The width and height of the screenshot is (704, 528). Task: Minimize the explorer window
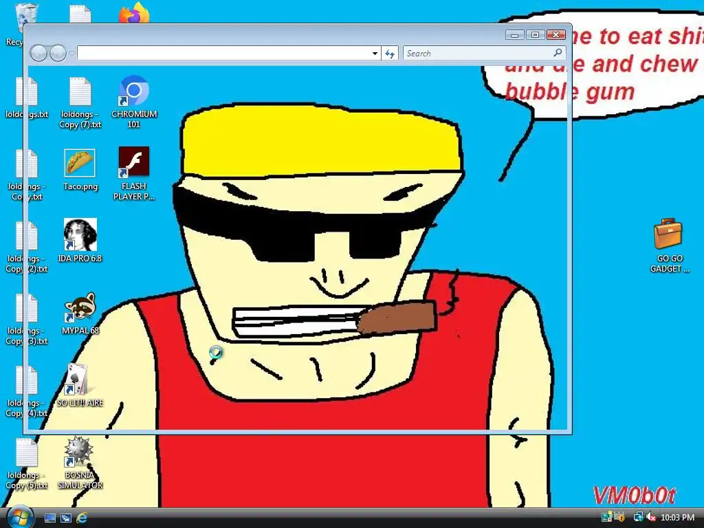tap(514, 35)
